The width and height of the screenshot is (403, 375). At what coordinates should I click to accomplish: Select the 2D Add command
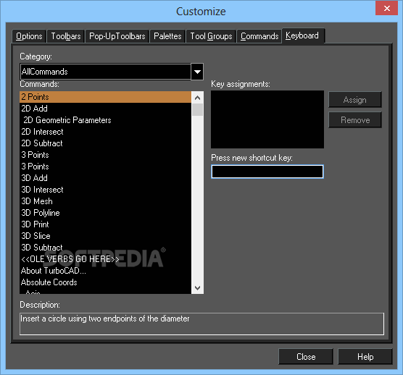tap(105, 109)
